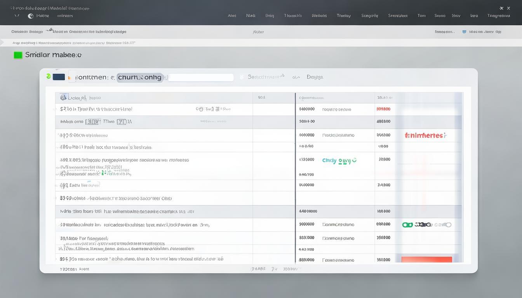The height and width of the screenshot is (298, 522).
Task: Click the red tinimfertes label in the table
Action: pyautogui.click(x=425, y=135)
